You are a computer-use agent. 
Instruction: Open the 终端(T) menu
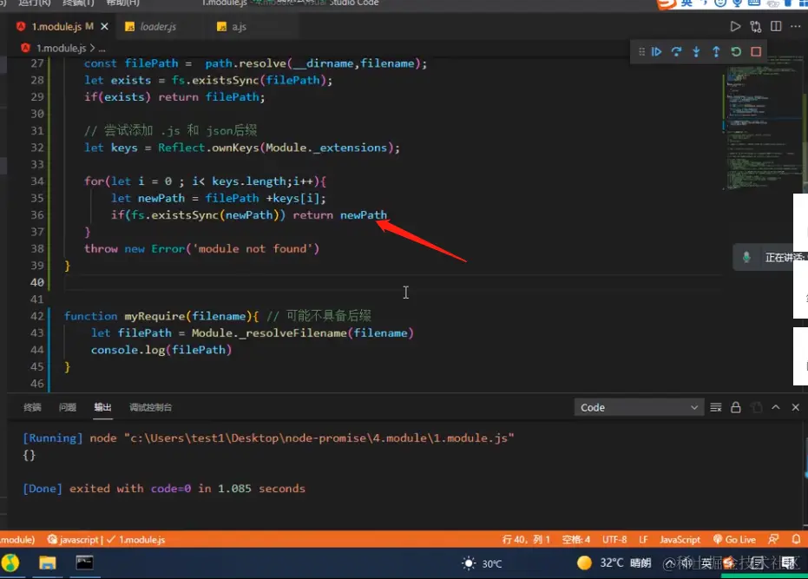(78, 3)
